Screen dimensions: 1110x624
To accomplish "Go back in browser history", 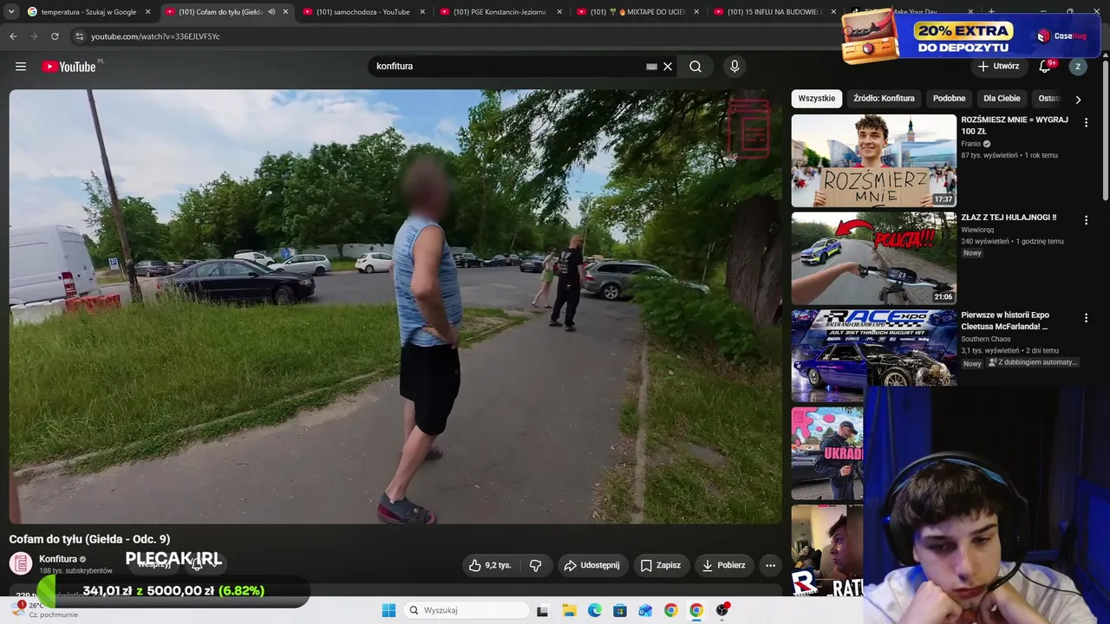I will [x=13, y=36].
